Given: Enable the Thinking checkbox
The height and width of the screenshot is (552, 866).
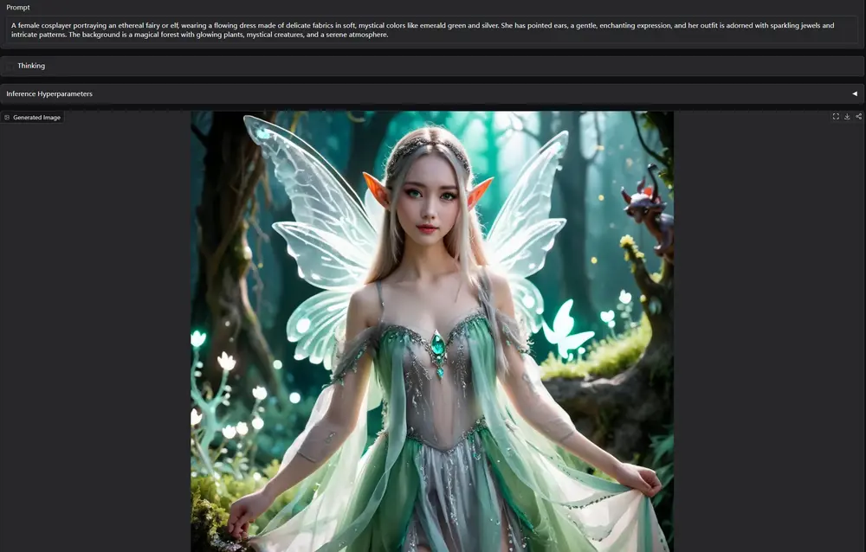Looking at the screenshot, I should coord(10,66).
